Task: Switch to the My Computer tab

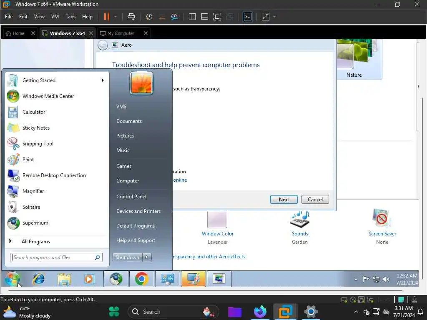Action: pyautogui.click(x=121, y=33)
